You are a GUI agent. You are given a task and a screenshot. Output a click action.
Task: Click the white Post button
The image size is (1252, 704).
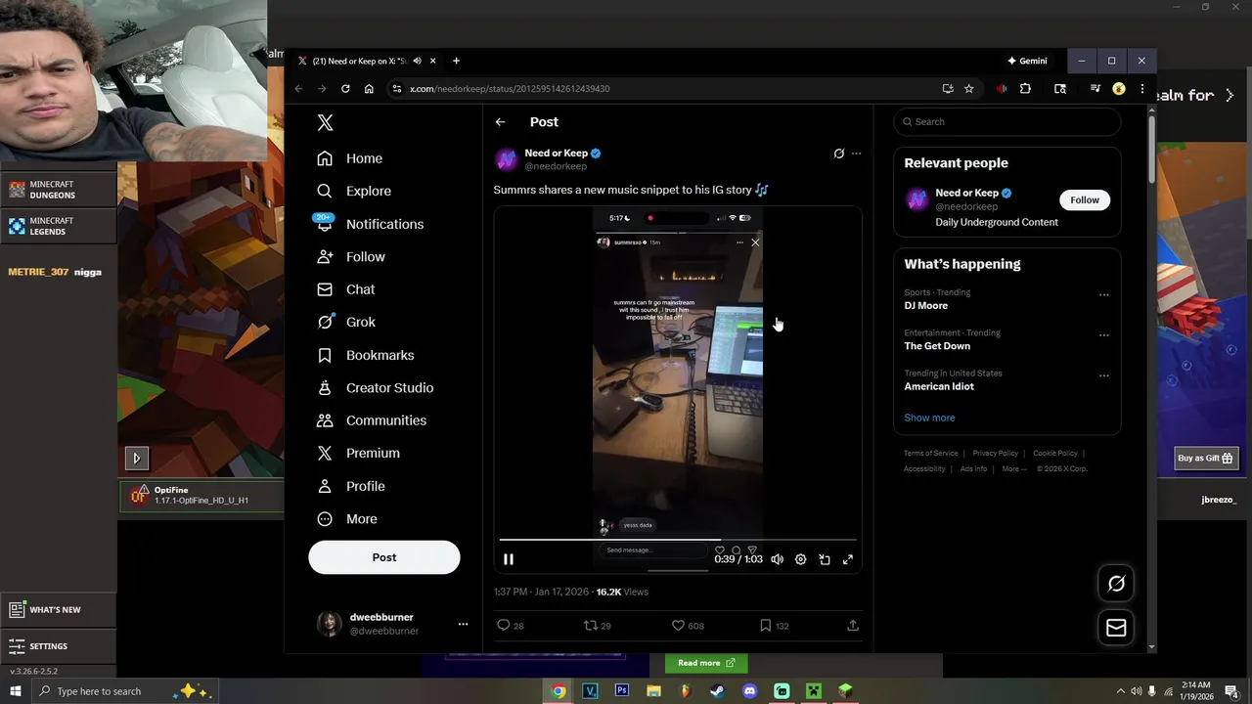click(x=384, y=557)
